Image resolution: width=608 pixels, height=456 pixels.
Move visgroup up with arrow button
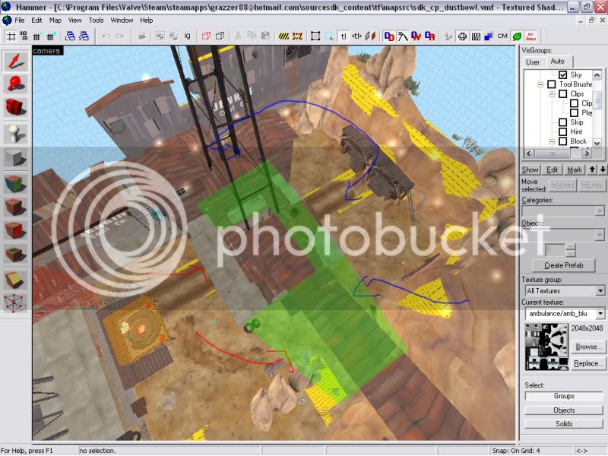pyautogui.click(x=592, y=169)
